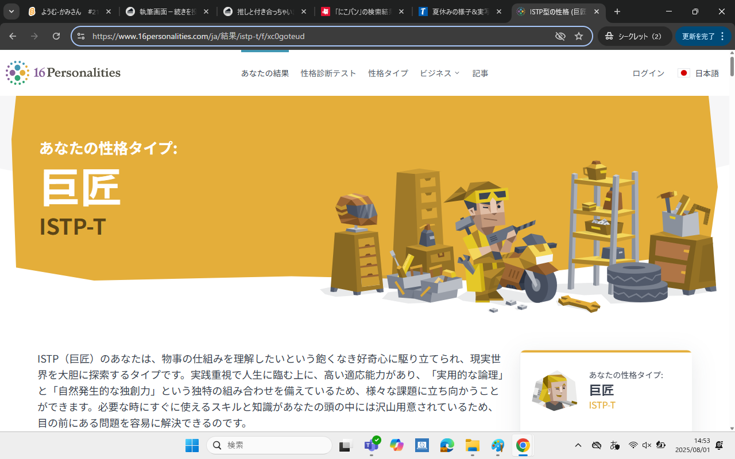Click the 16Personalities logo

[63, 73]
